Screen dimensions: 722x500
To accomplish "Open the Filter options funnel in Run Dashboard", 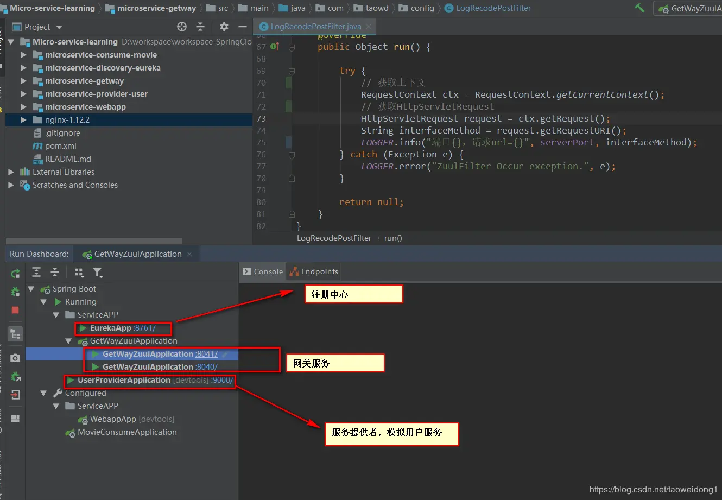I will tap(98, 272).
